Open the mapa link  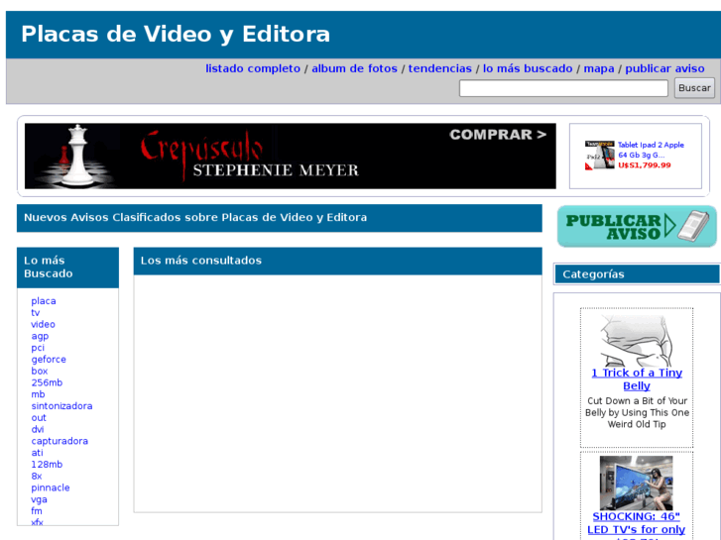click(x=599, y=68)
